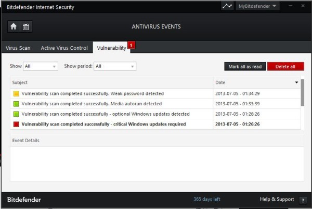Image resolution: width=312 pixels, height=209 pixels.
Task: Expand the Show filter dropdown
Action: pos(41,66)
